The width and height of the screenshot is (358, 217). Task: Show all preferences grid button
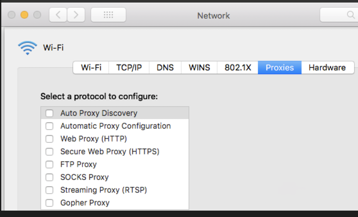click(x=108, y=15)
